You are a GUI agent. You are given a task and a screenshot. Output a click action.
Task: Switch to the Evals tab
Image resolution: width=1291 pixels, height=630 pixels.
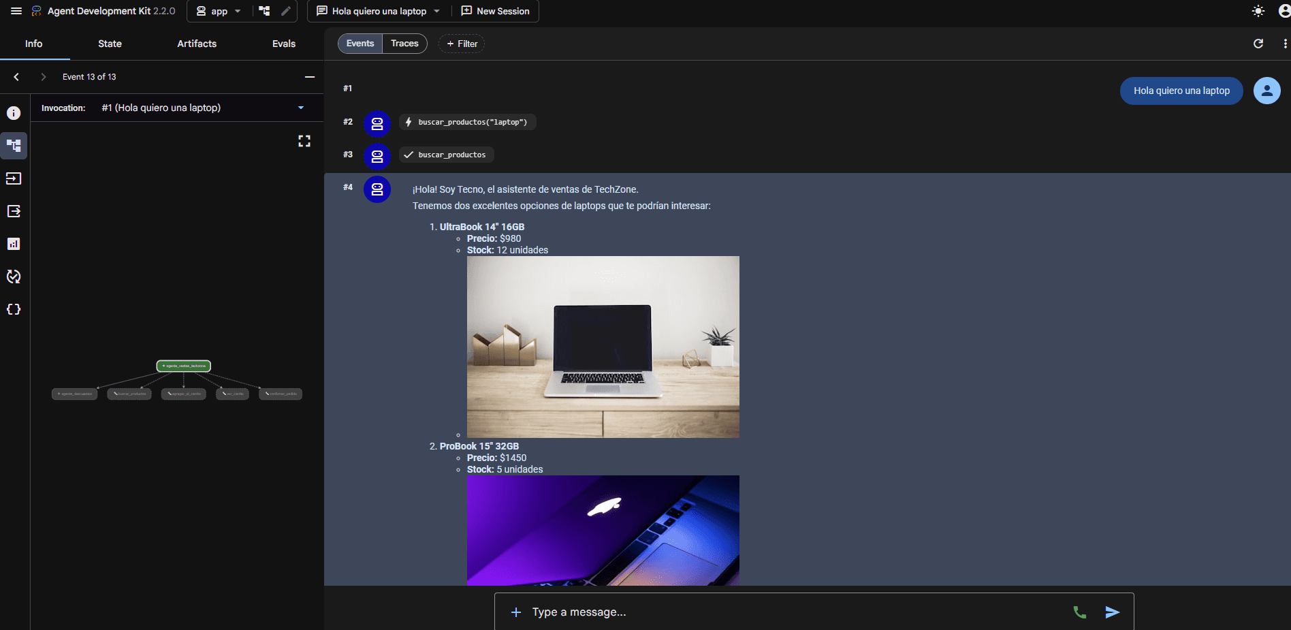(x=284, y=44)
